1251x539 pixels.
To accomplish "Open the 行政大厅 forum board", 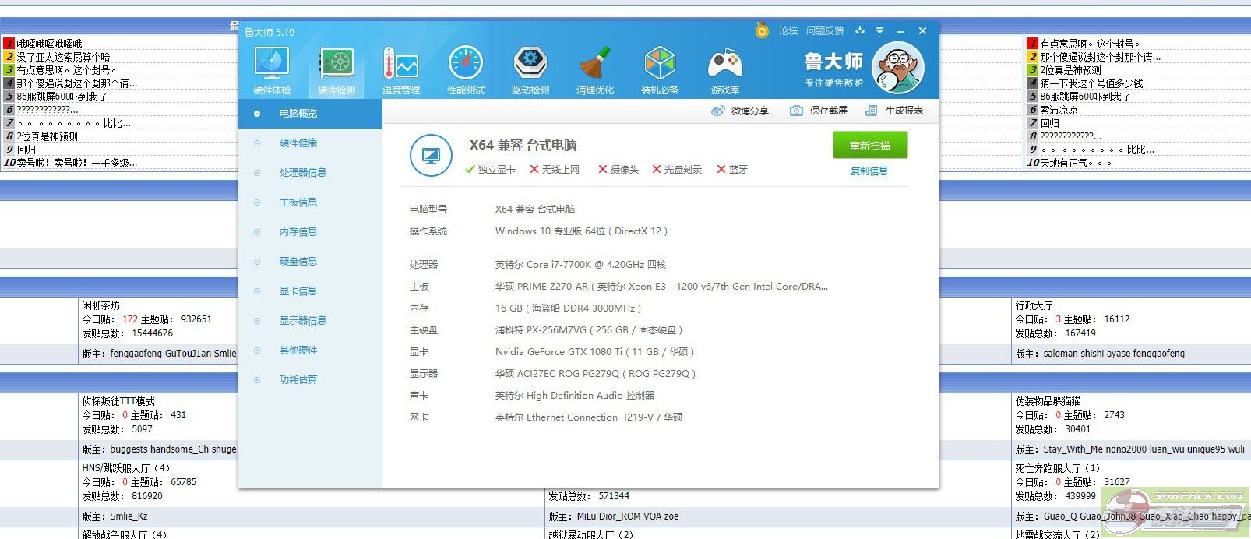I will [x=1034, y=305].
